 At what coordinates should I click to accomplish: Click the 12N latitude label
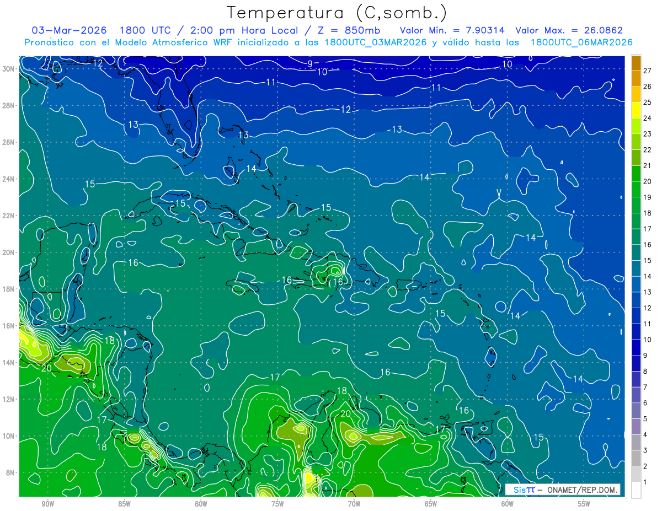coord(9,399)
